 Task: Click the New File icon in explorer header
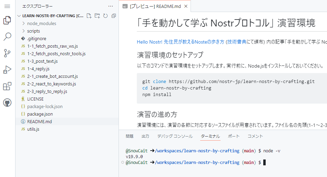(x=89, y=16)
